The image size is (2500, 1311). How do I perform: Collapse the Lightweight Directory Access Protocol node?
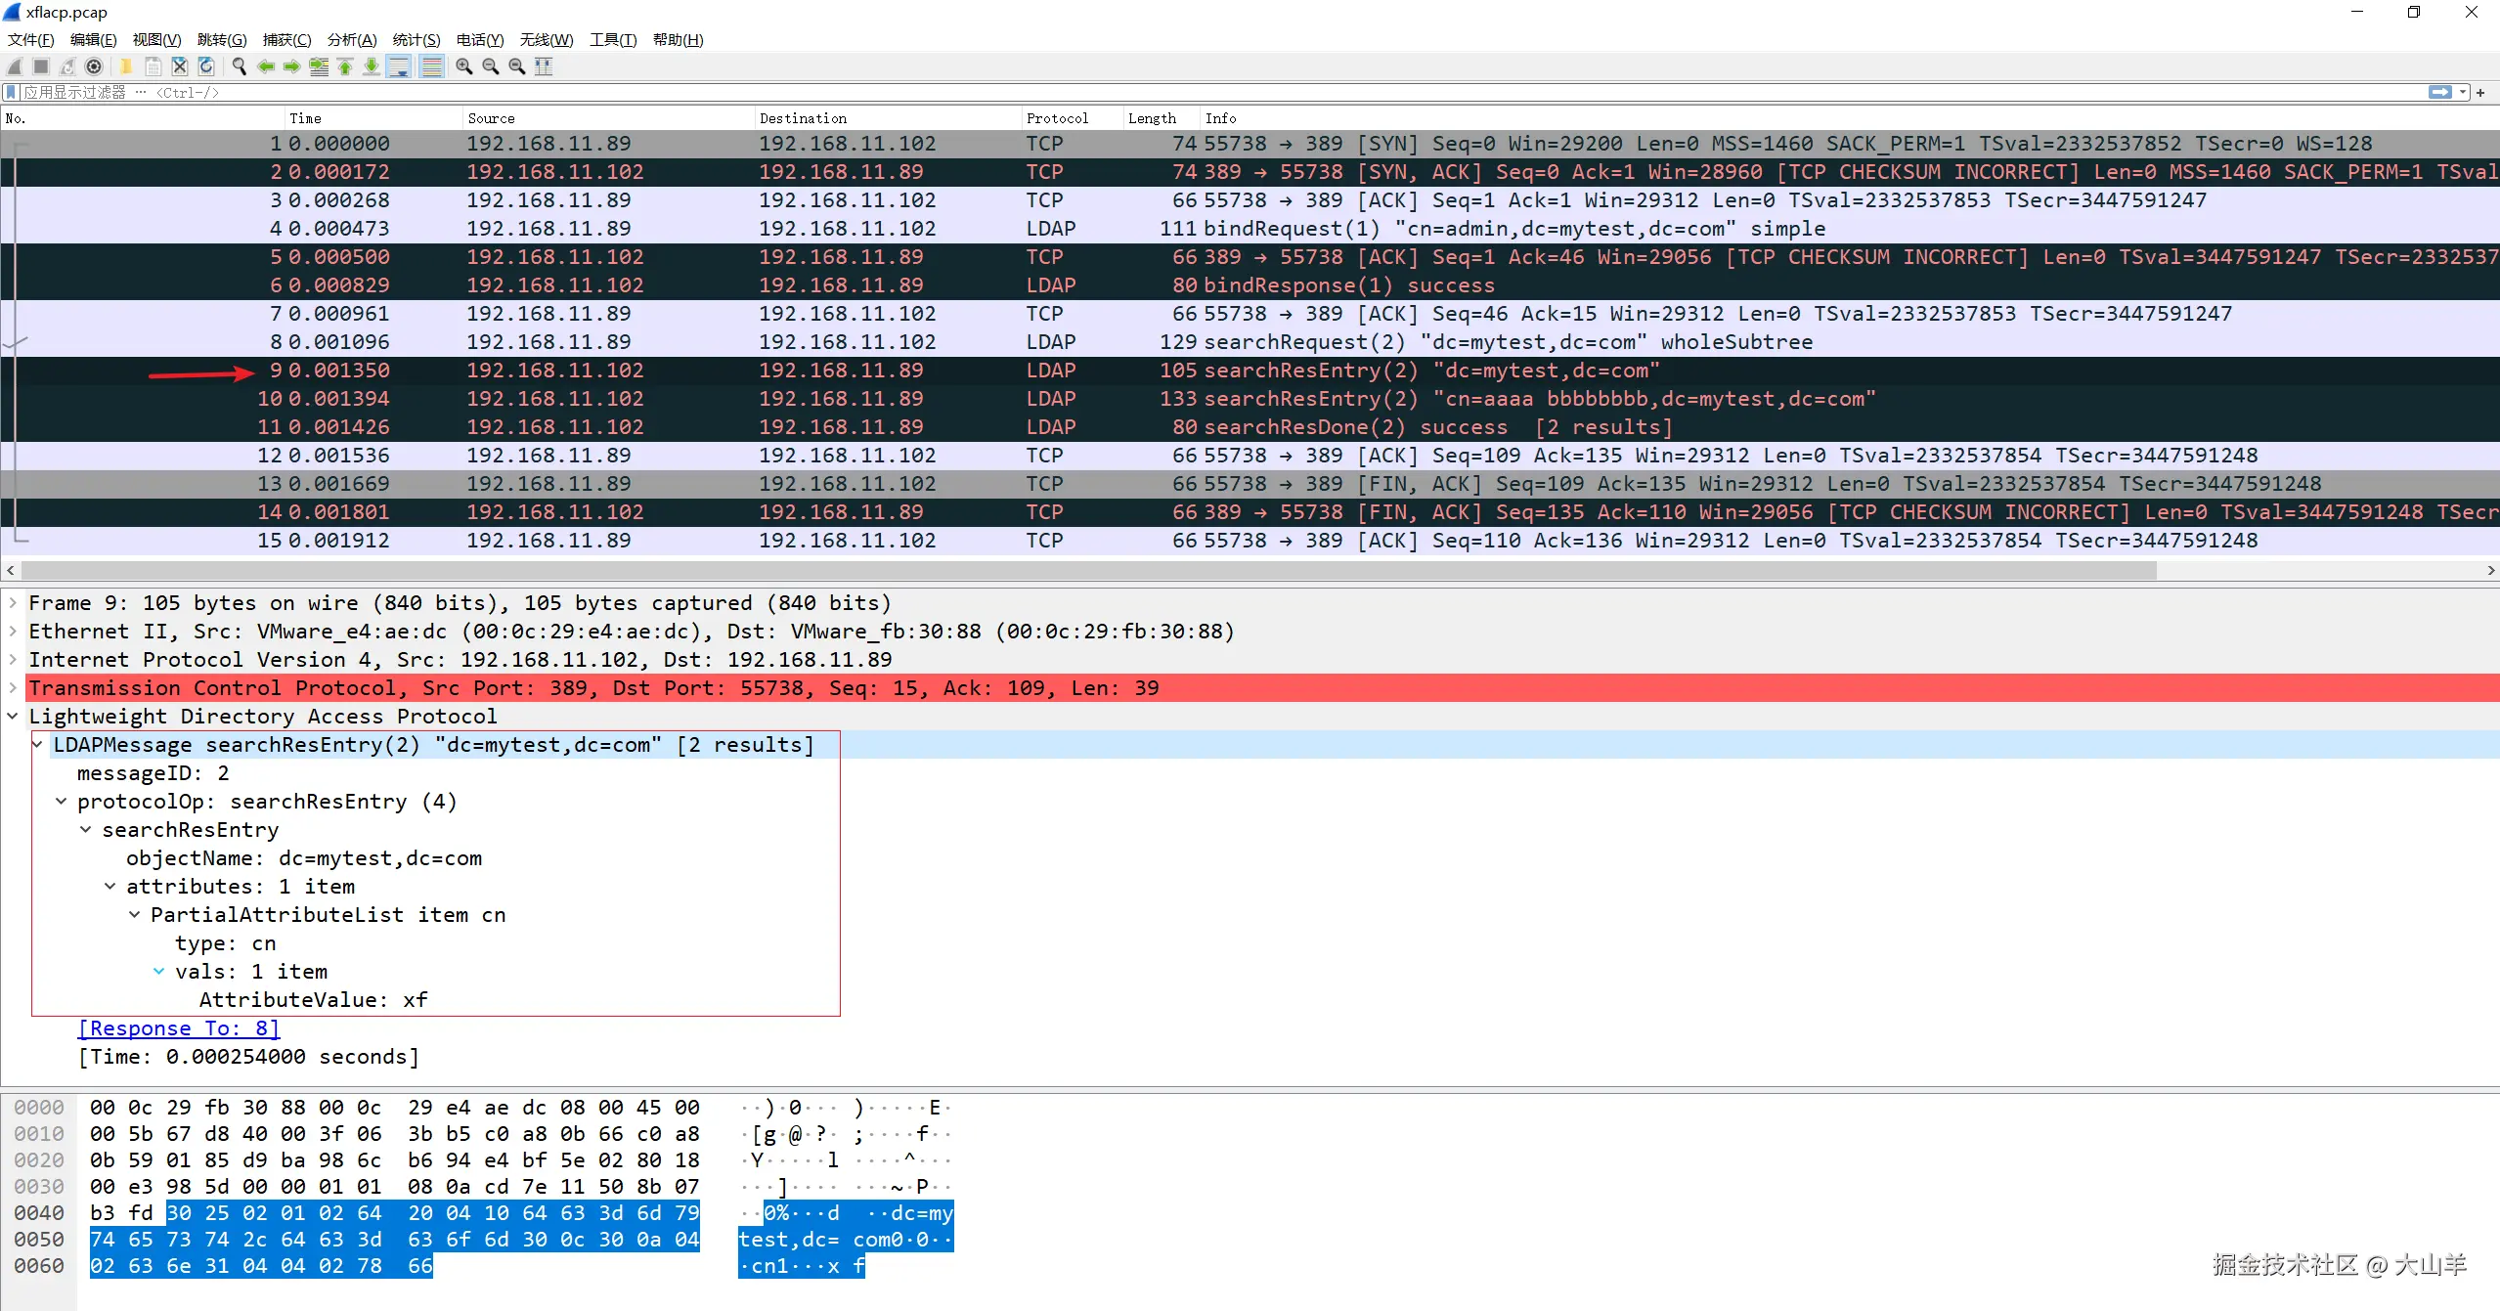(x=13, y=717)
